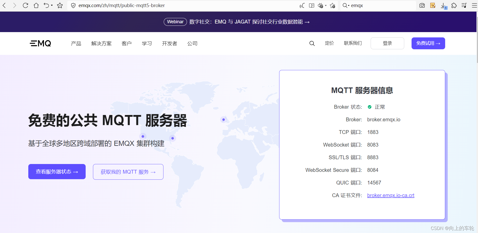The image size is (478, 233).
Task: Click the TCP port value 1883
Action: 373,132
